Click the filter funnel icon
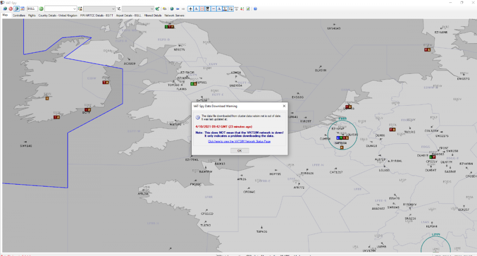 coord(119,9)
